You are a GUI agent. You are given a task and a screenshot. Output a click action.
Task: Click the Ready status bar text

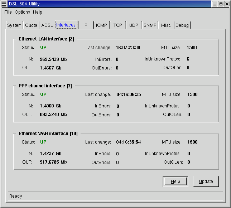click(x=16, y=196)
